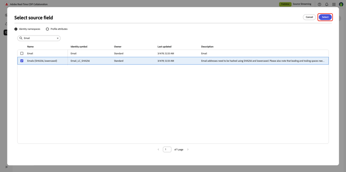Clear the Email search text
This screenshot has width=346, height=172.
pyautogui.click(x=58, y=38)
